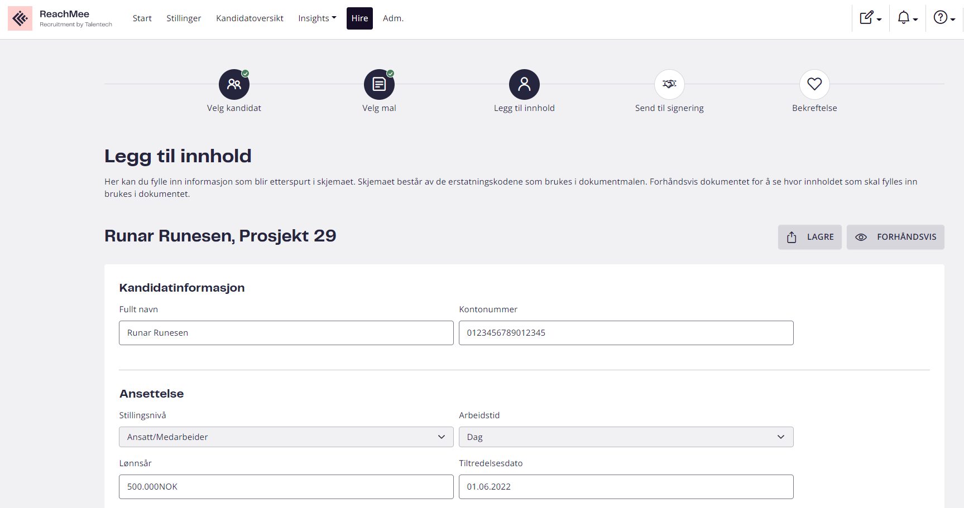Click the Velg mal step icon

[x=379, y=84]
